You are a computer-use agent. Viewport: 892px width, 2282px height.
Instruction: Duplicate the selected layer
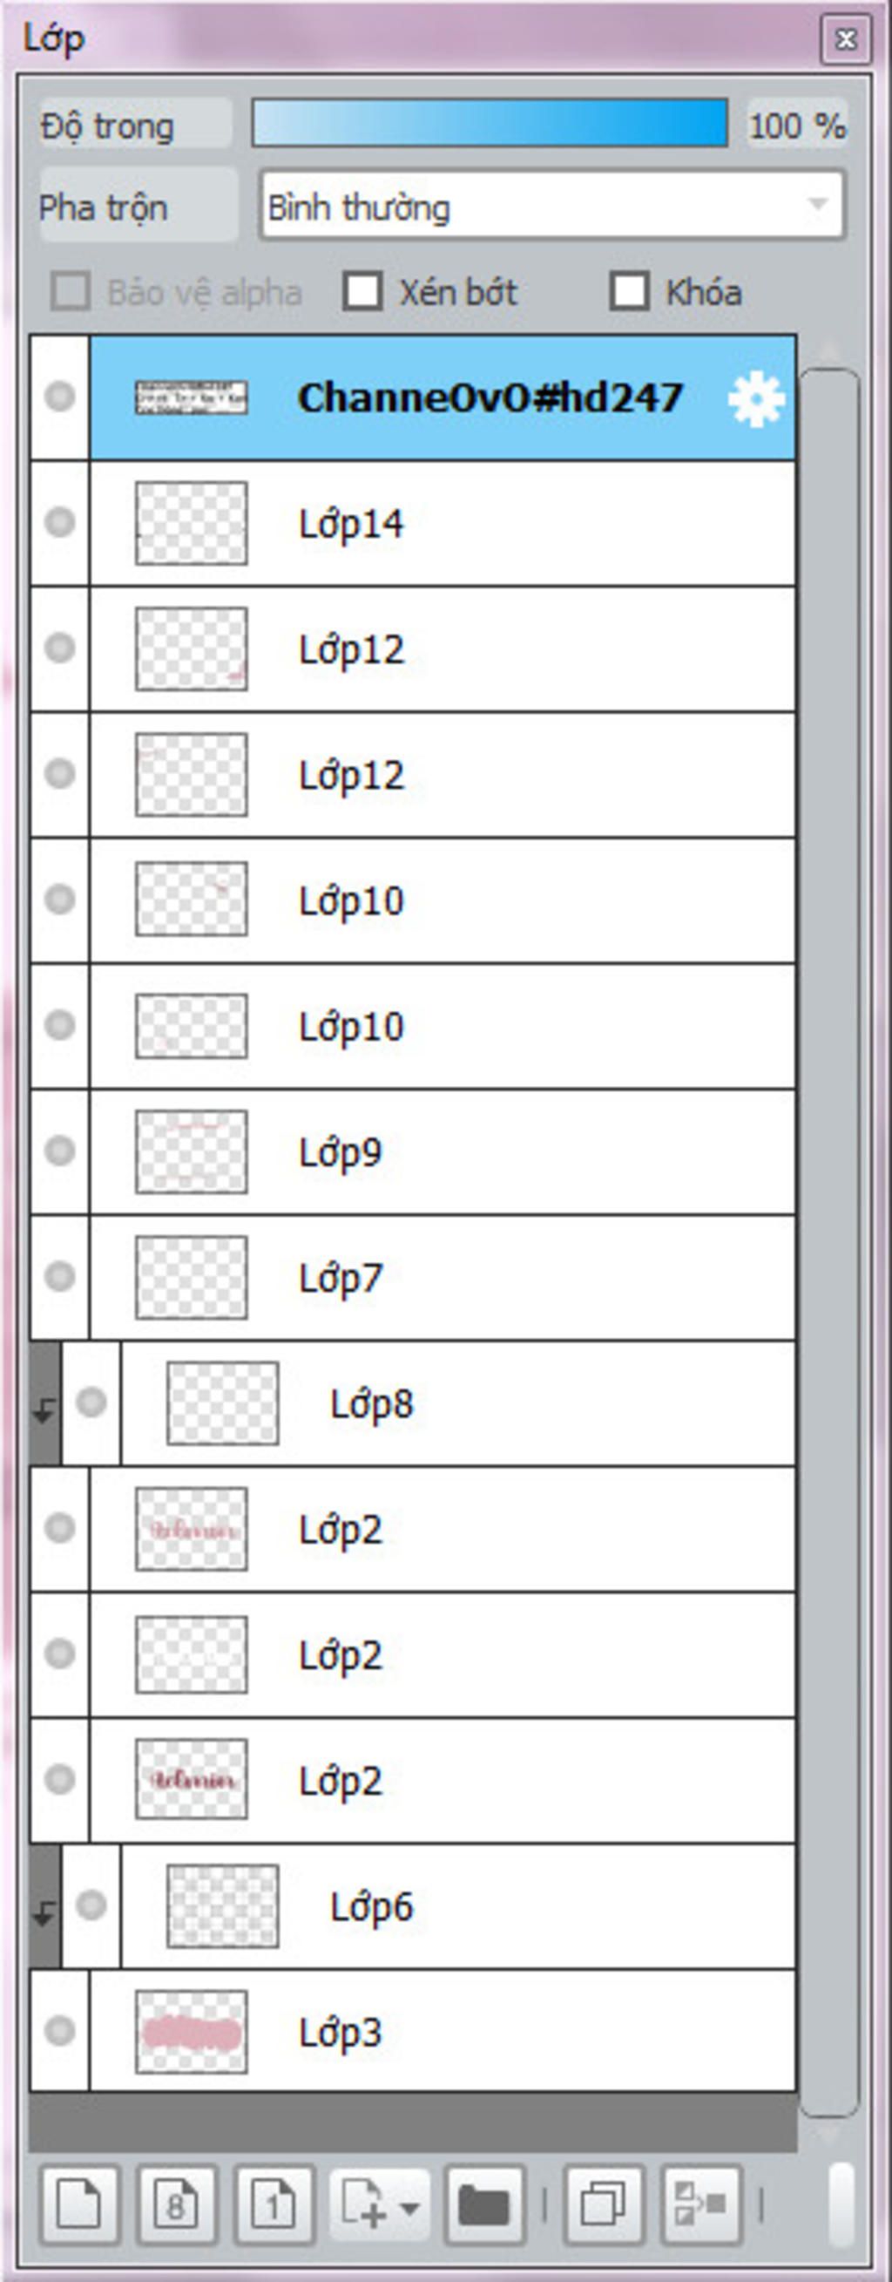[604, 2204]
